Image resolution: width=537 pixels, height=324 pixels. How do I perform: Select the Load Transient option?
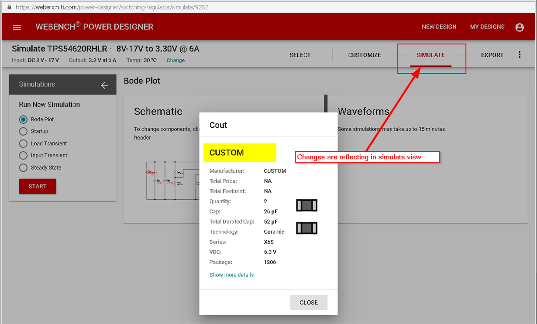point(23,143)
